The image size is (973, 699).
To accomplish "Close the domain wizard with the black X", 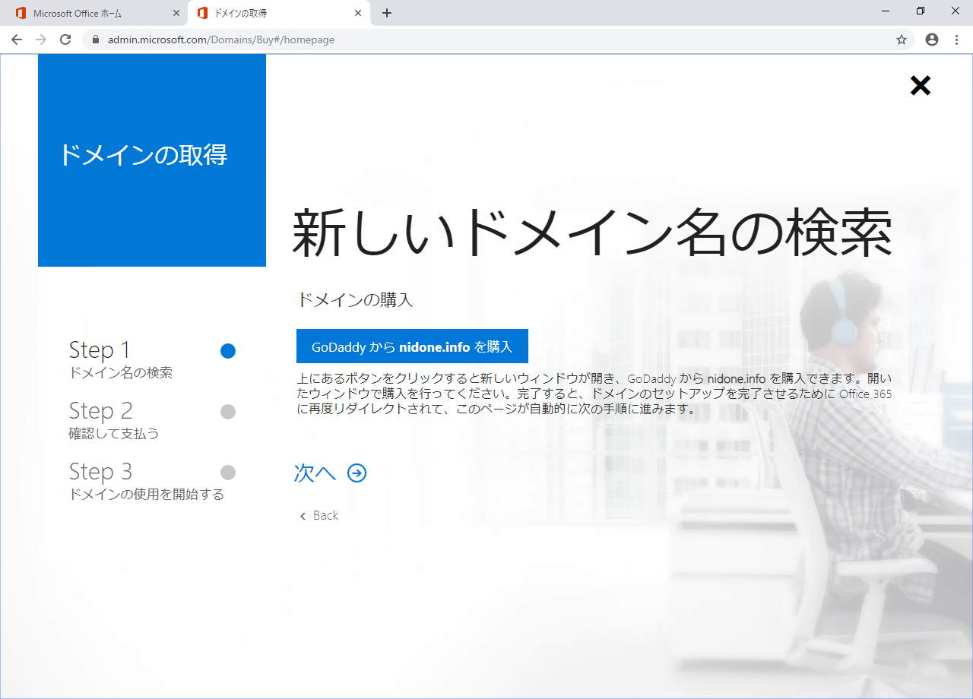I will coord(921,86).
